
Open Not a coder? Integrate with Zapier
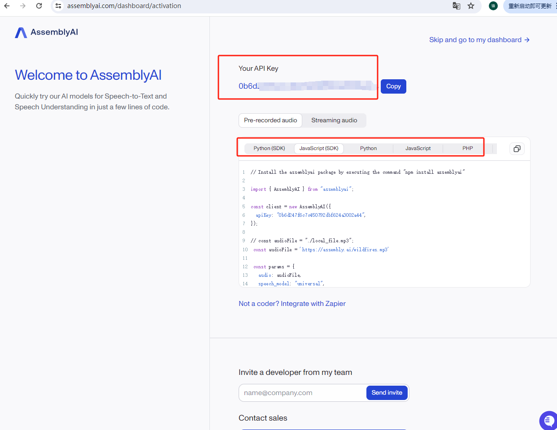[292, 304]
